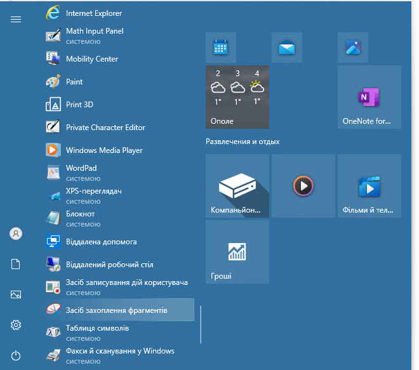
Task: Open Paint from the app list
Action: pos(74,82)
